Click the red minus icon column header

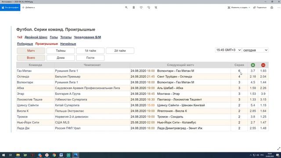tap(263, 65)
